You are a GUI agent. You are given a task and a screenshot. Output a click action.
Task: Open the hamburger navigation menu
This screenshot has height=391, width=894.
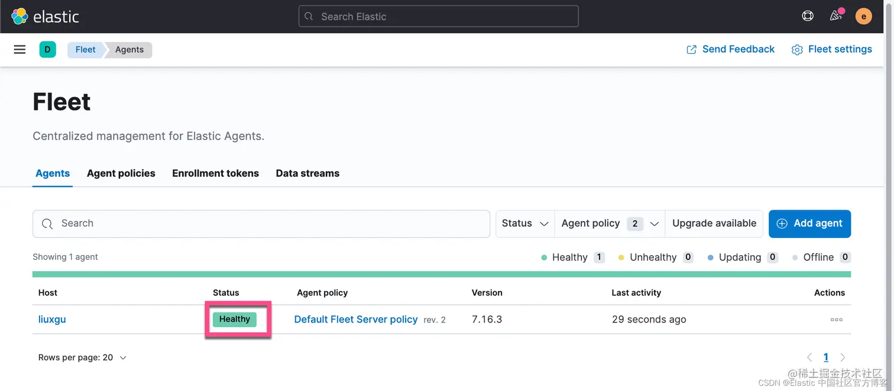pos(20,50)
